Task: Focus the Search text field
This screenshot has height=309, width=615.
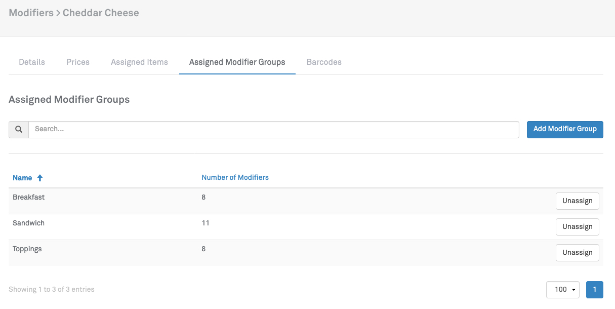Action: [x=273, y=130]
